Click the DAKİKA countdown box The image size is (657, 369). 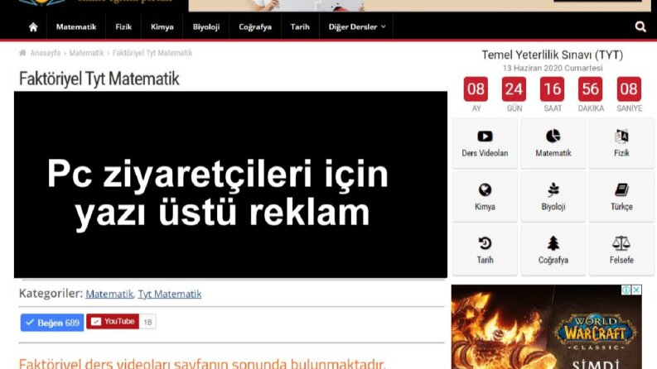click(x=591, y=89)
